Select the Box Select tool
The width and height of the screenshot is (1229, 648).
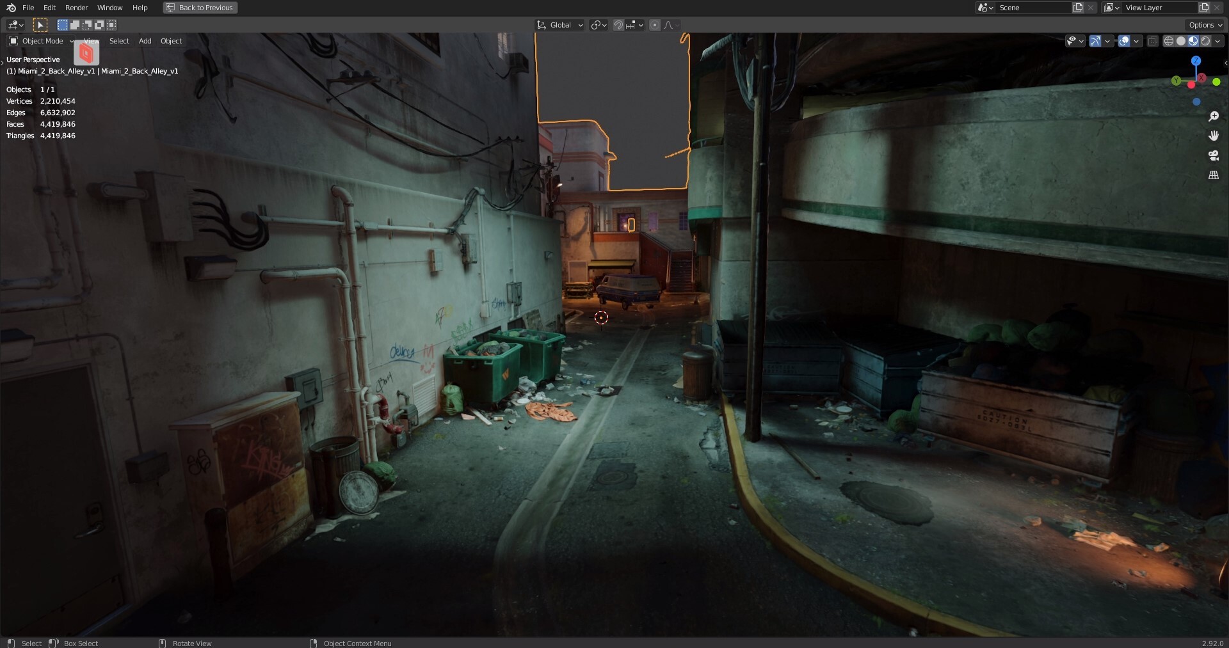(62, 24)
